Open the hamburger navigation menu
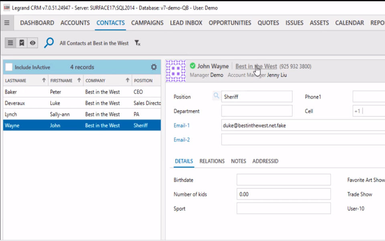This screenshot has height=241, width=385. (7, 23)
